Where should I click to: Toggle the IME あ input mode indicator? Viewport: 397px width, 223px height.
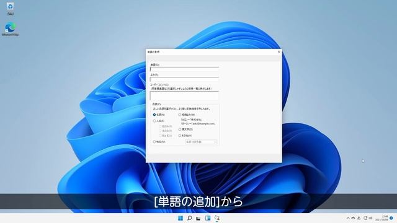[359, 218]
